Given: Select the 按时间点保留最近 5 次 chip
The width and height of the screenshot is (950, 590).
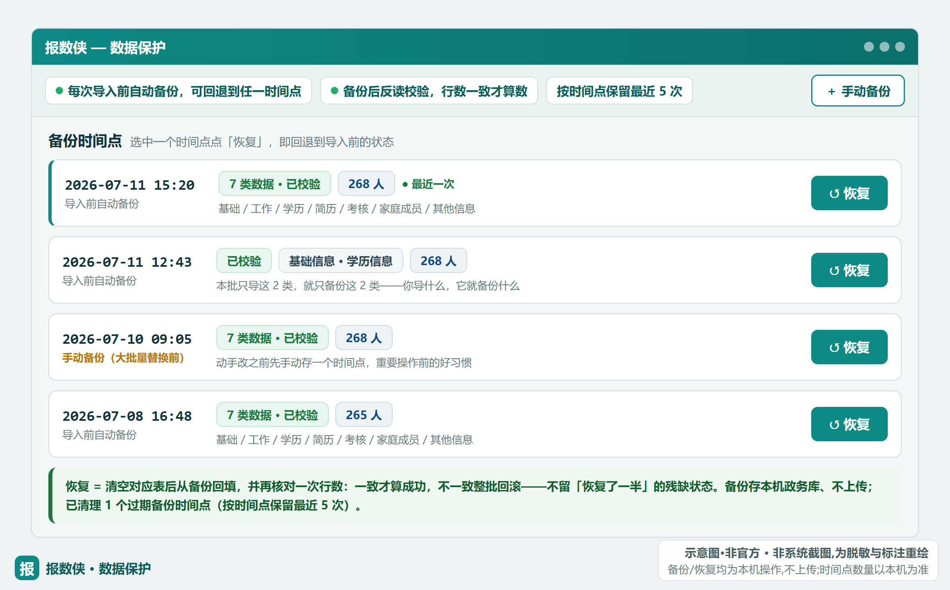Looking at the screenshot, I should [x=619, y=91].
